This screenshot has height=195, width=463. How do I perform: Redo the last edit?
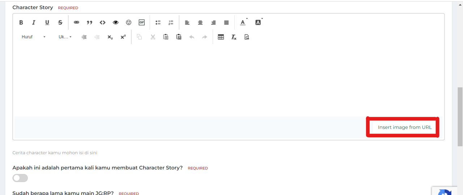click(205, 37)
